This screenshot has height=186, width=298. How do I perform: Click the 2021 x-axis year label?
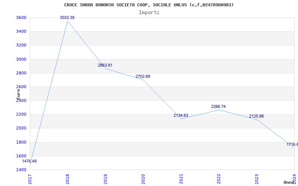[181, 179]
